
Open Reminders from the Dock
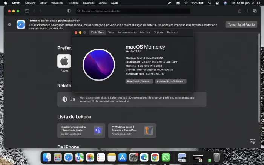(101, 157)
